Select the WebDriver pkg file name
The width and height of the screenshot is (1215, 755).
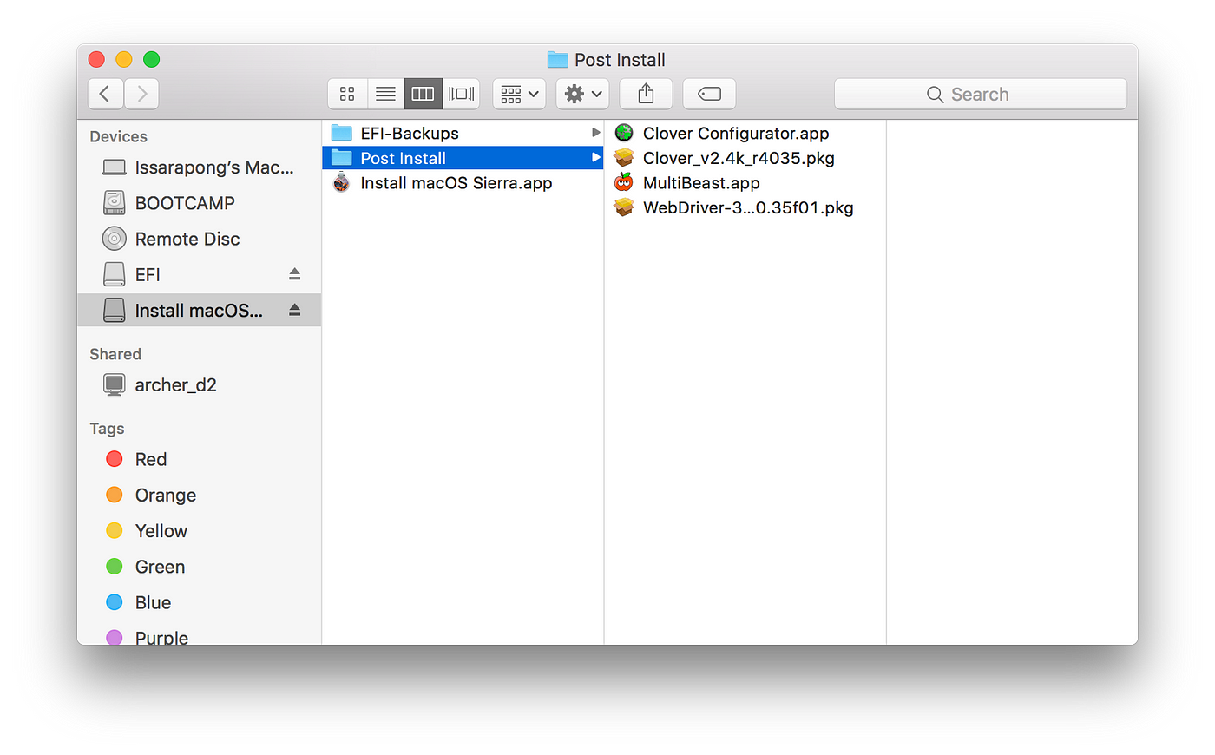pyautogui.click(x=748, y=208)
